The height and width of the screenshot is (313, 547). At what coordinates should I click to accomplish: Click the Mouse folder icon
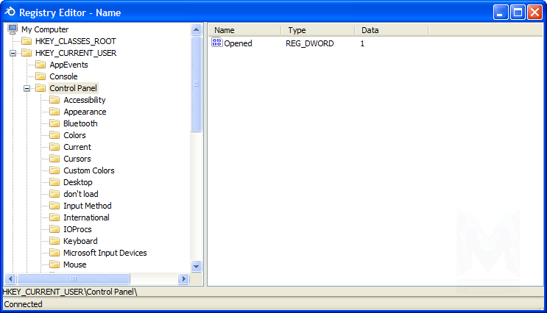click(54, 265)
